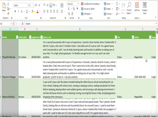158x117 pixels.
Task: Activate the Format Painter brush
Action: [x=8, y=14]
